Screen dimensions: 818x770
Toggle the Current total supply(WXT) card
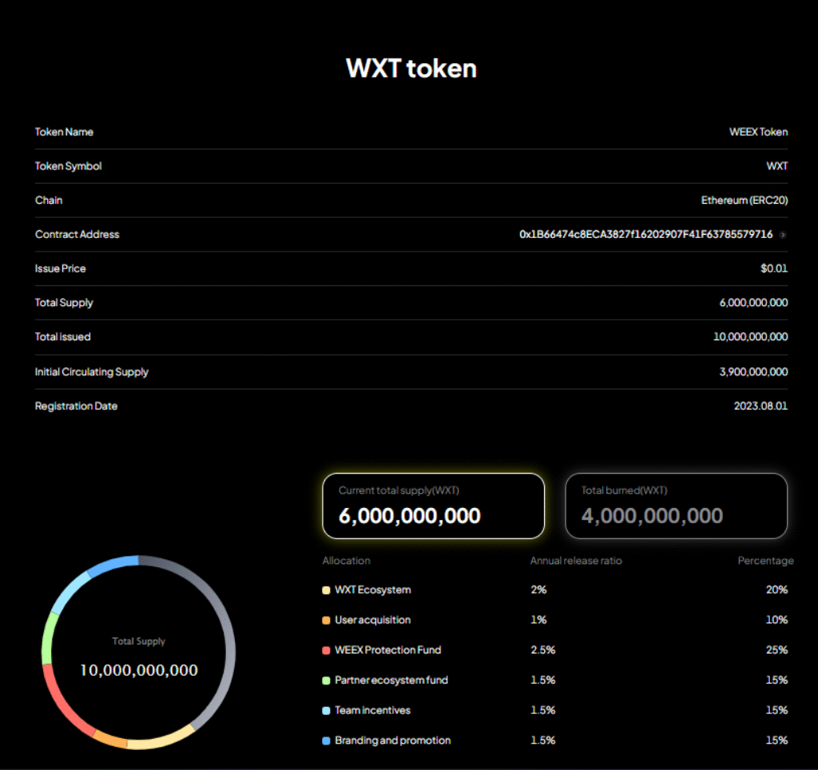[433, 506]
